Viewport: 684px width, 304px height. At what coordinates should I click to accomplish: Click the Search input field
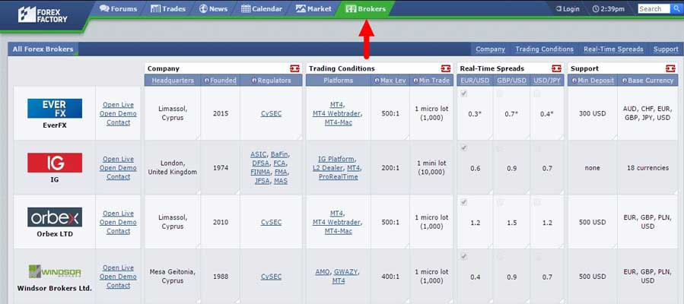(x=654, y=8)
